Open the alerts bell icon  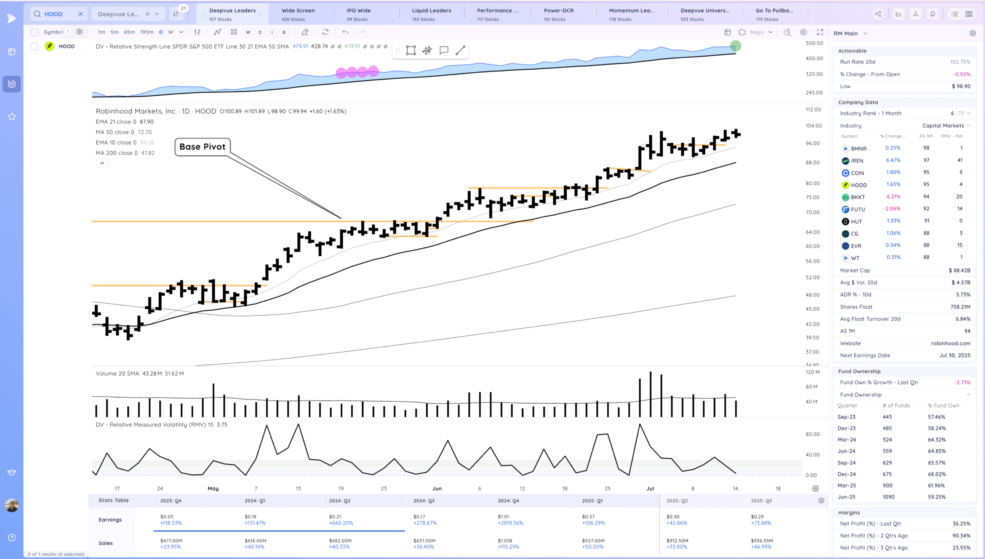point(932,14)
